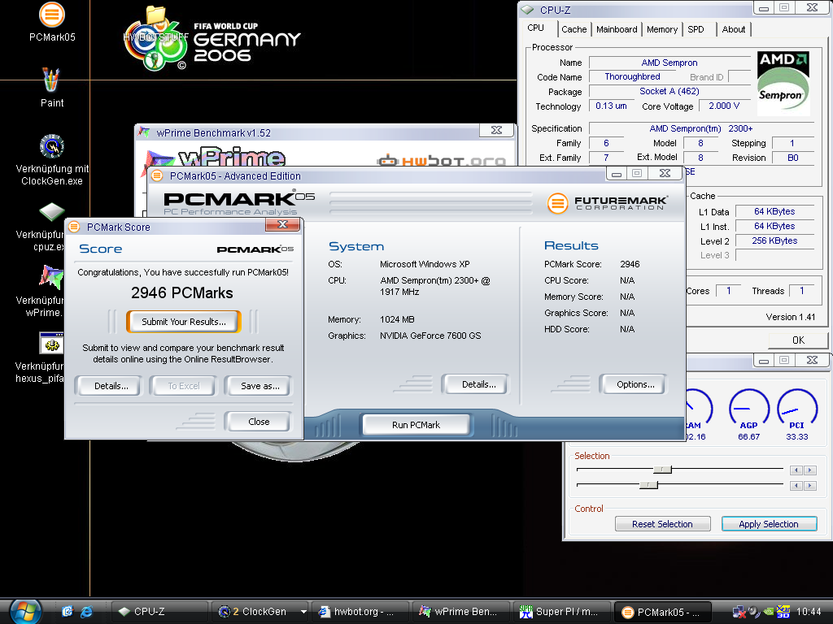
Task: Click upper slider left arrow in ClockGen
Action: pos(796,470)
